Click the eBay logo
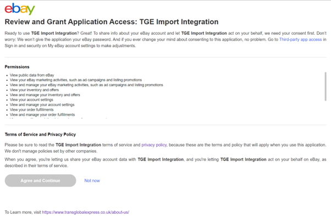Viewport: 331px width, 222px height. [20, 9]
